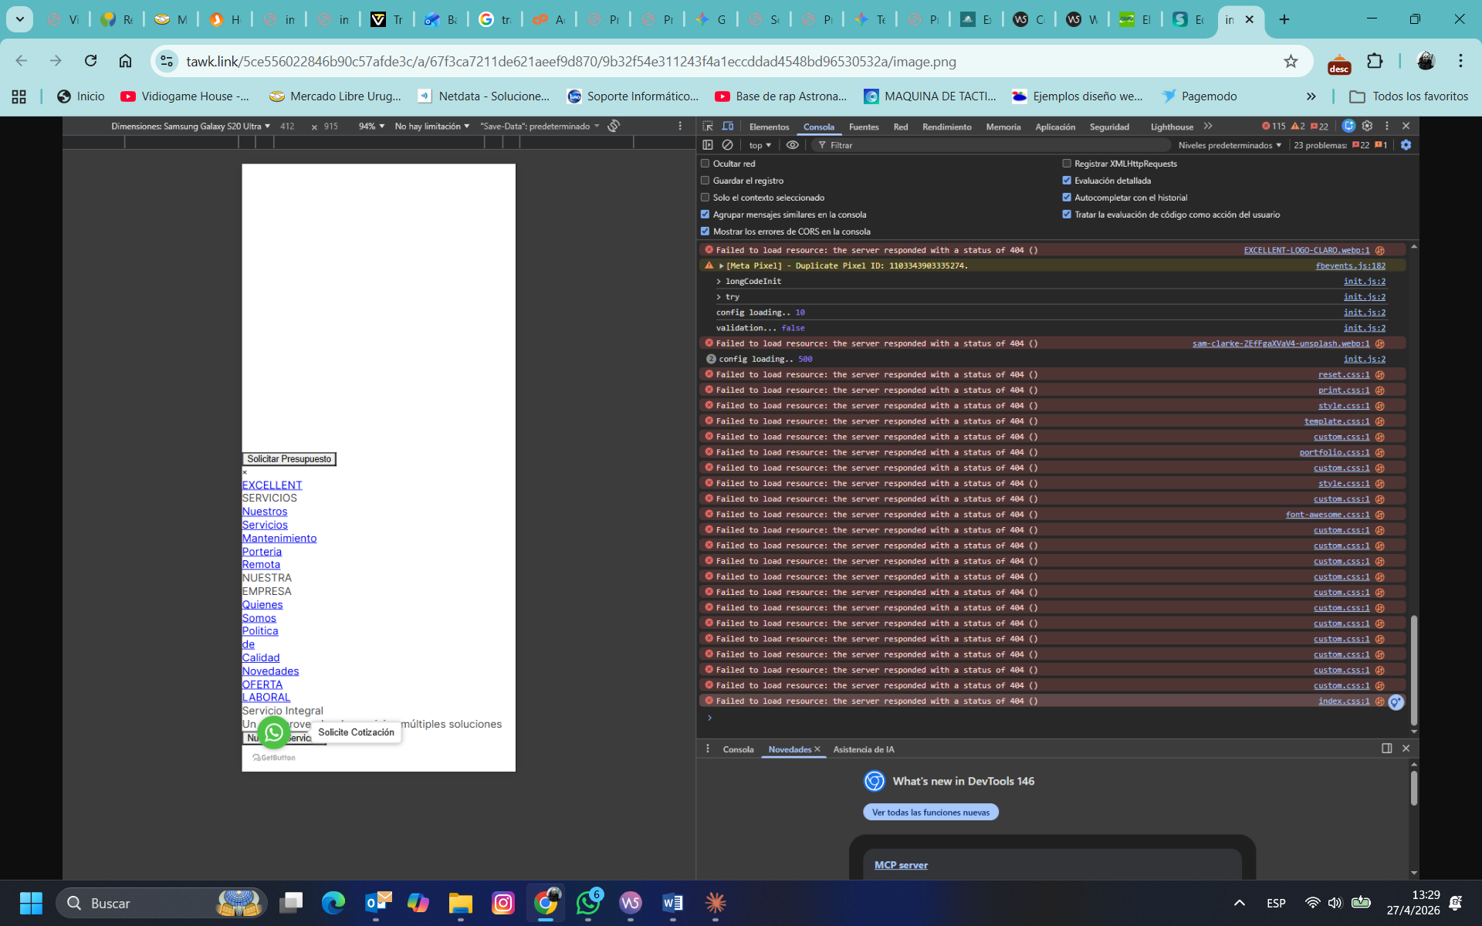Click the rotate screen icon
Image resolution: width=1482 pixels, height=926 pixels.
[614, 126]
